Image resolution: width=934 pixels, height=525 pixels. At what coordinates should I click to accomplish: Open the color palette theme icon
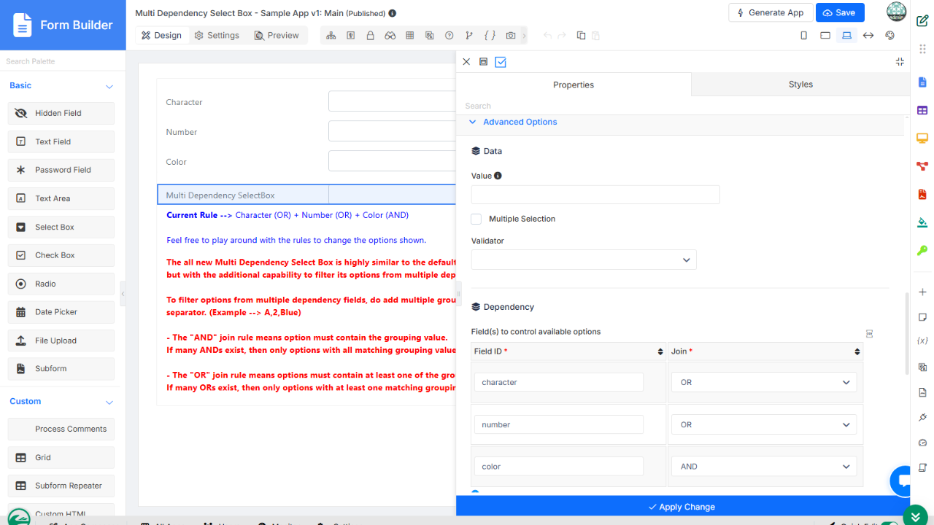(x=889, y=36)
